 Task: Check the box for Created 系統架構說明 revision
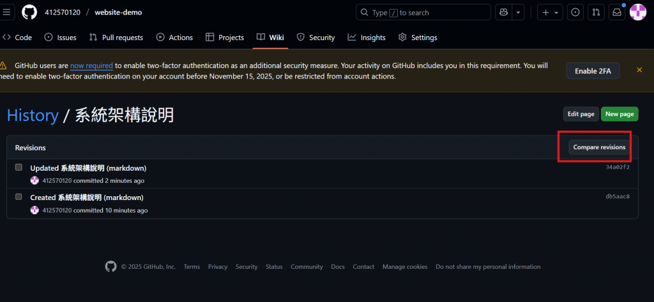tap(19, 197)
